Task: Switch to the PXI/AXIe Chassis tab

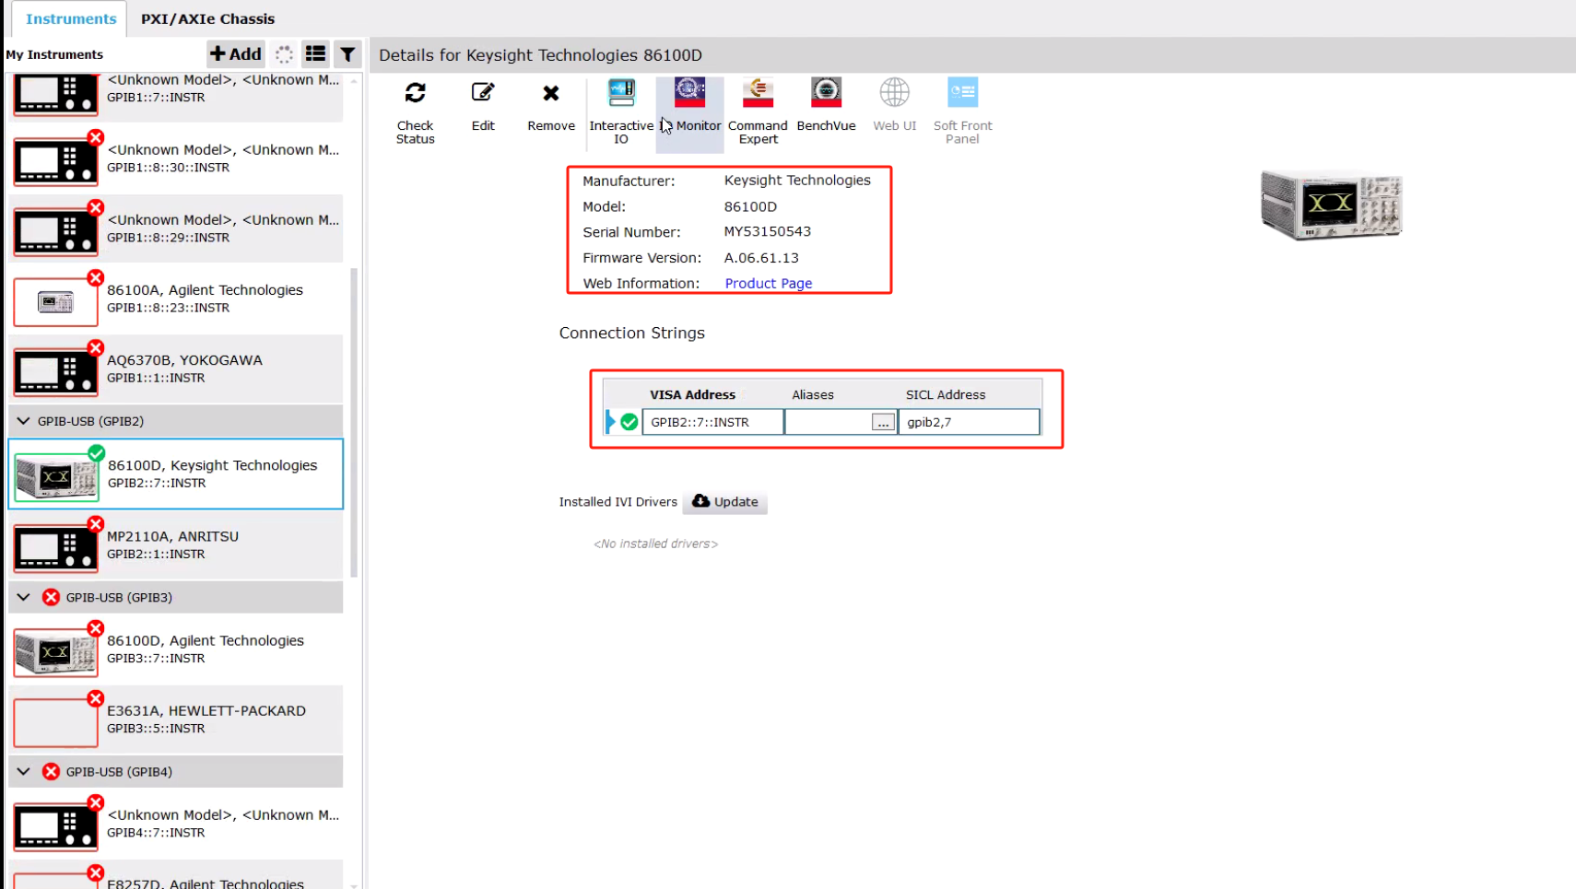Action: [207, 18]
